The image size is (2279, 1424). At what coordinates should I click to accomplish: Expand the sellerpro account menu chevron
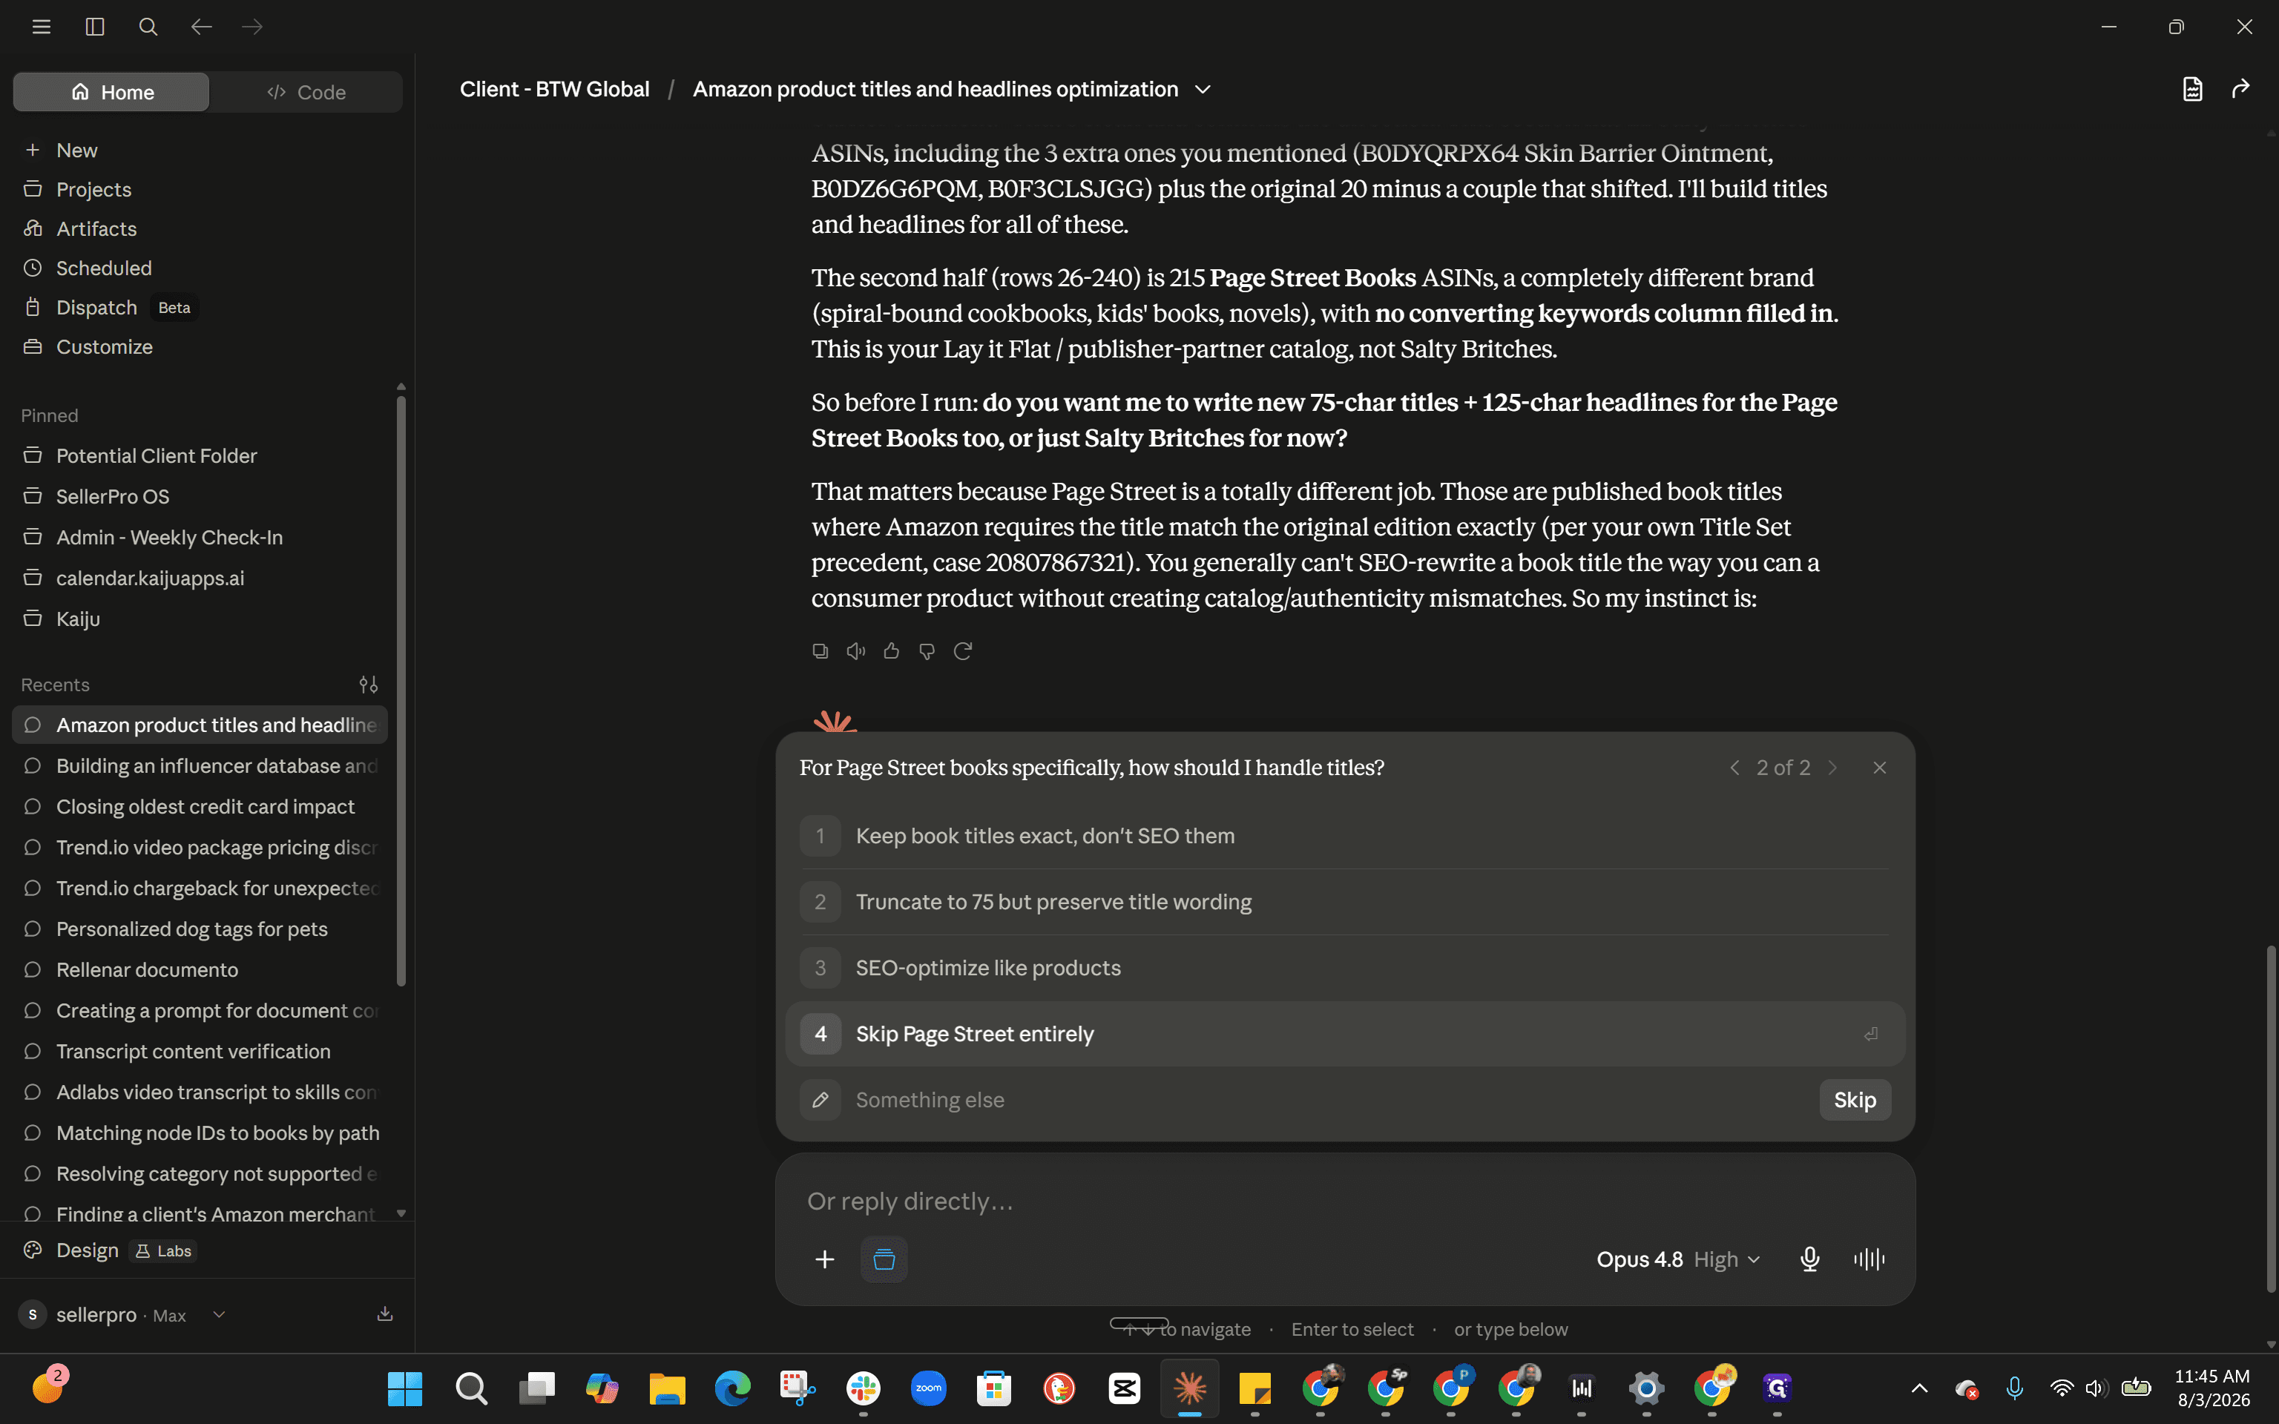click(x=220, y=1315)
